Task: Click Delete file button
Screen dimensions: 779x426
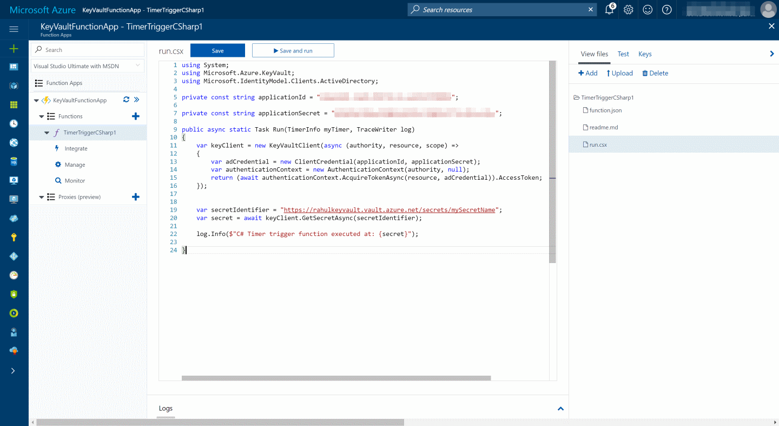Action: (x=655, y=73)
